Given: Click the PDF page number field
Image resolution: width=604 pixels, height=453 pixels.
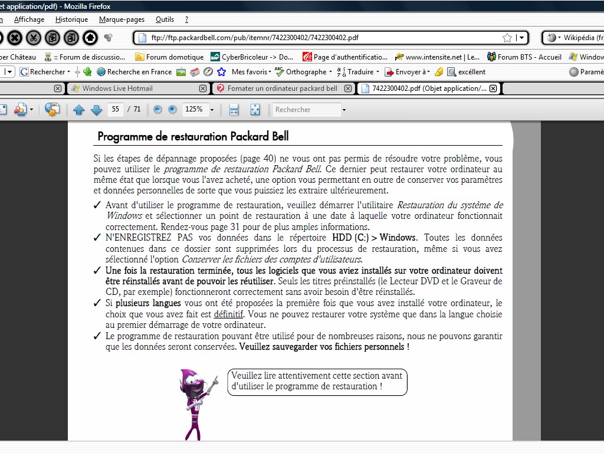Looking at the screenshot, I should [116, 109].
